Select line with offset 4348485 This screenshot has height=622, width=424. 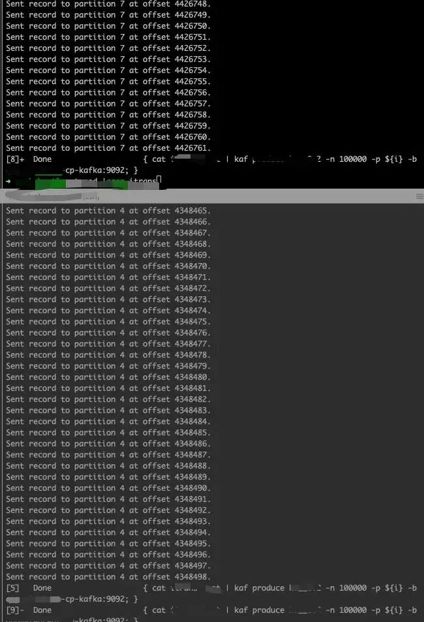(108, 433)
